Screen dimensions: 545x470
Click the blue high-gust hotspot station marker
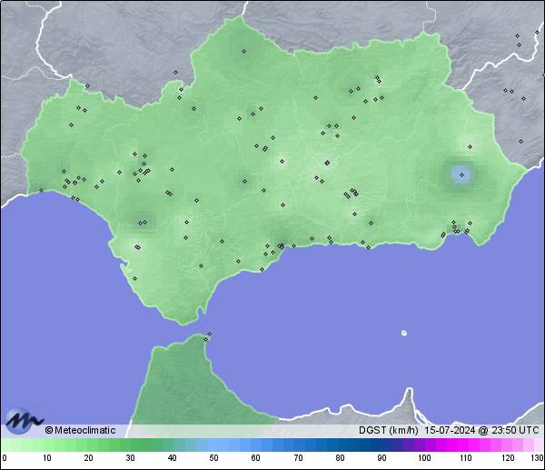coord(461,175)
